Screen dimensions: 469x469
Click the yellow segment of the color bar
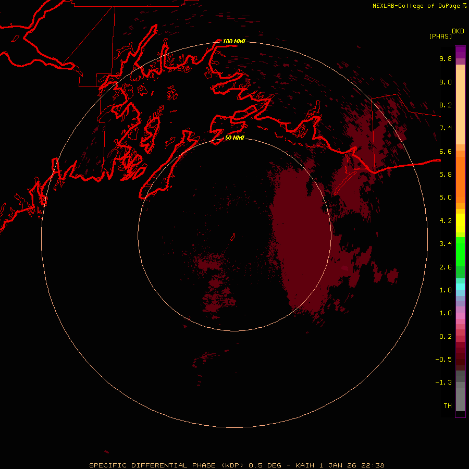point(460,223)
